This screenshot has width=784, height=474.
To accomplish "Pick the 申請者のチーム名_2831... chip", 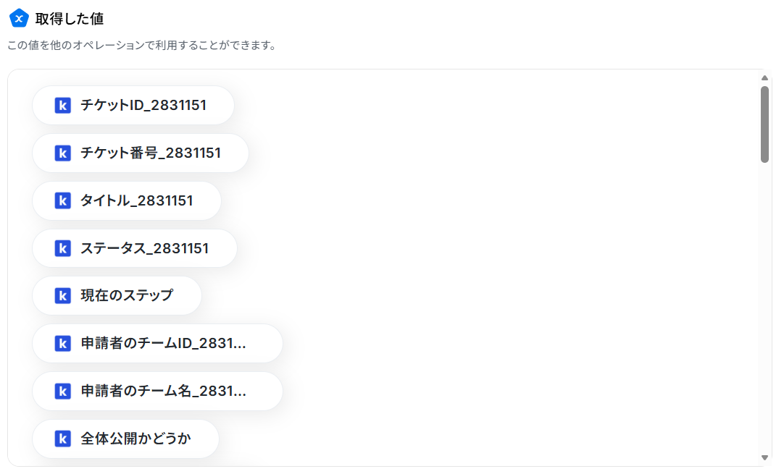I will [157, 391].
